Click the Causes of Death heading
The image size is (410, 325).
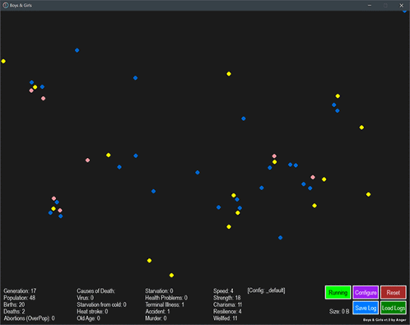point(96,291)
